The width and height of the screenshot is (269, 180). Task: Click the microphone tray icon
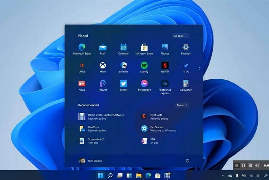pyautogui.click(x=237, y=176)
